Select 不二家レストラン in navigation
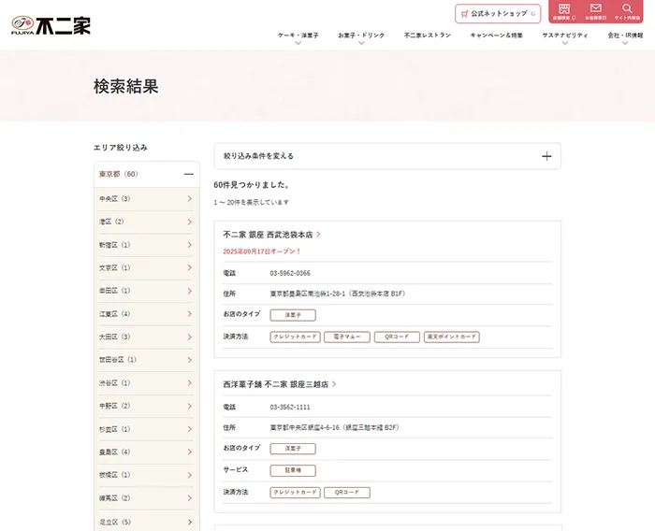655x531 pixels. point(428,35)
